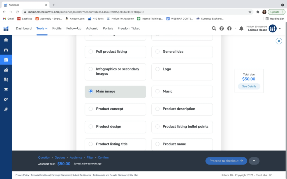Click the help question mark icon
The width and height of the screenshot is (287, 179).
coord(222,29)
